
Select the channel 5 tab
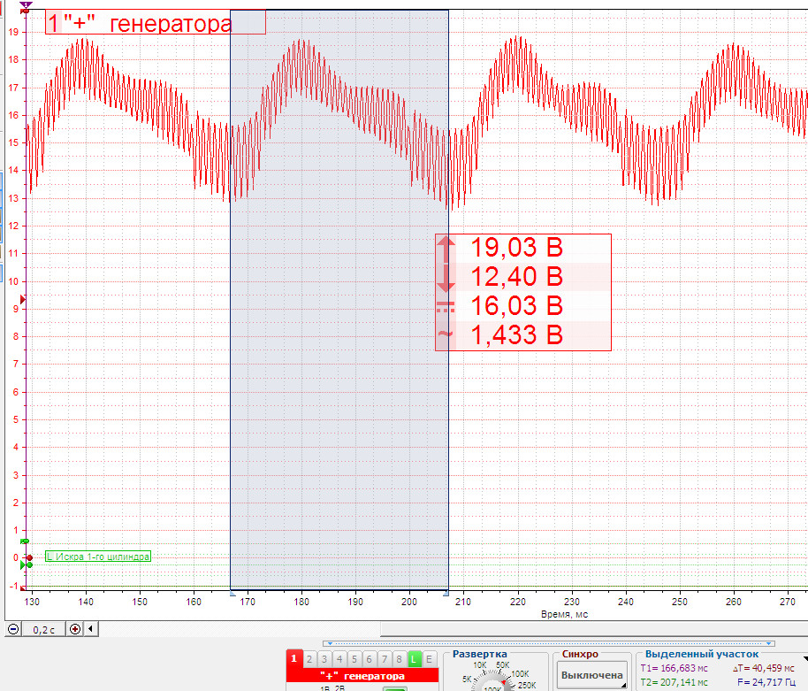click(x=354, y=659)
